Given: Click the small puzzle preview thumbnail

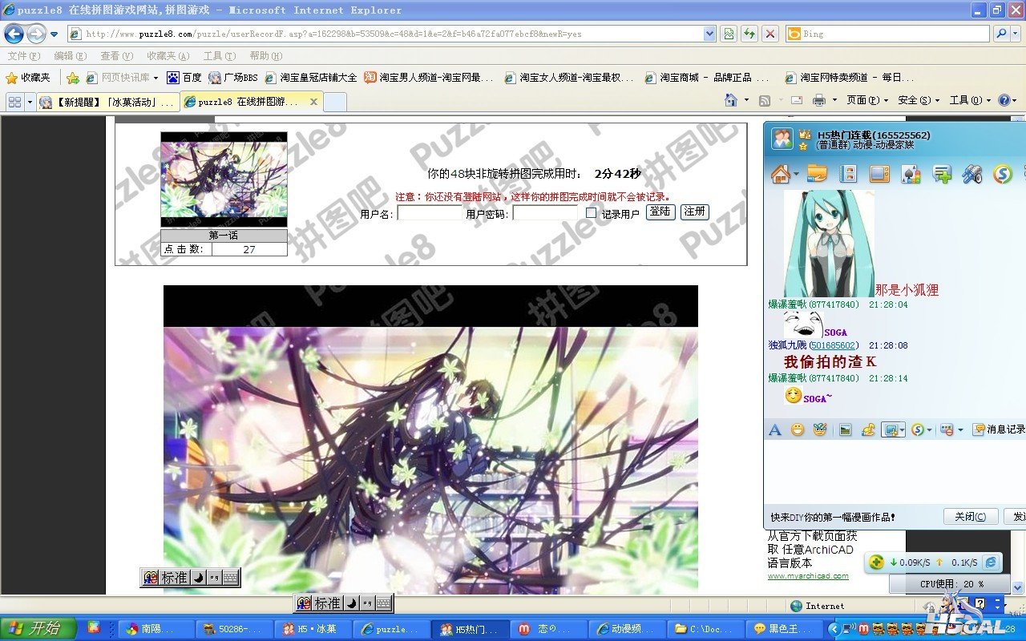Looking at the screenshot, I should coord(224,179).
